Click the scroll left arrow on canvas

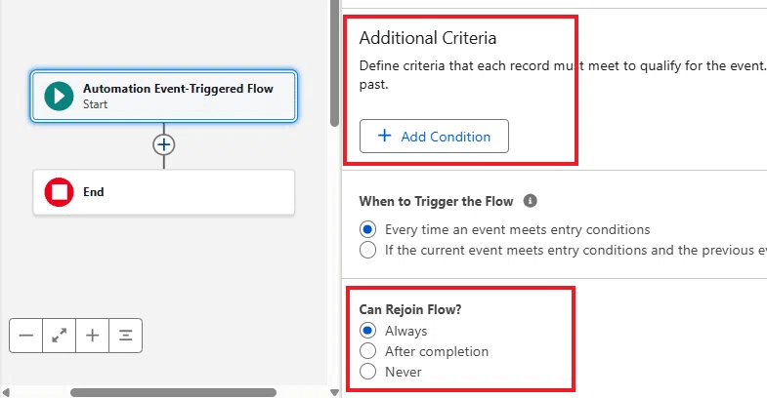tap(6, 392)
